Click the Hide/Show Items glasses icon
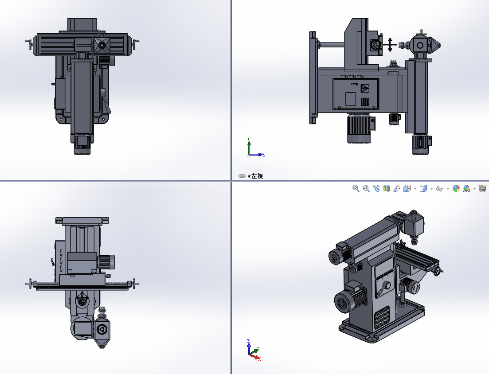 point(440,189)
